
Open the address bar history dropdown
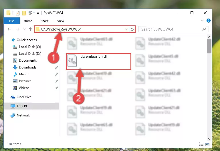pos(126,29)
